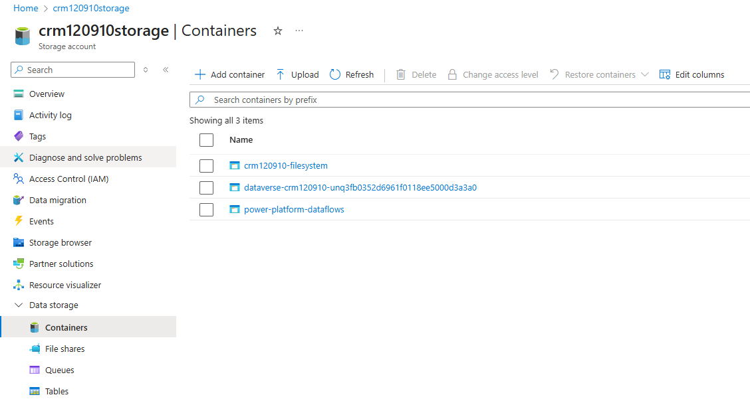Open the more options ellipsis next to the title

299,31
